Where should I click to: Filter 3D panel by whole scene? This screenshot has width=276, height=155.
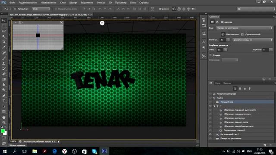[x=235, y=89]
